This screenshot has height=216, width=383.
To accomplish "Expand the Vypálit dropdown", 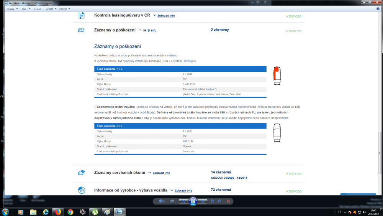I will [x=51, y=9].
